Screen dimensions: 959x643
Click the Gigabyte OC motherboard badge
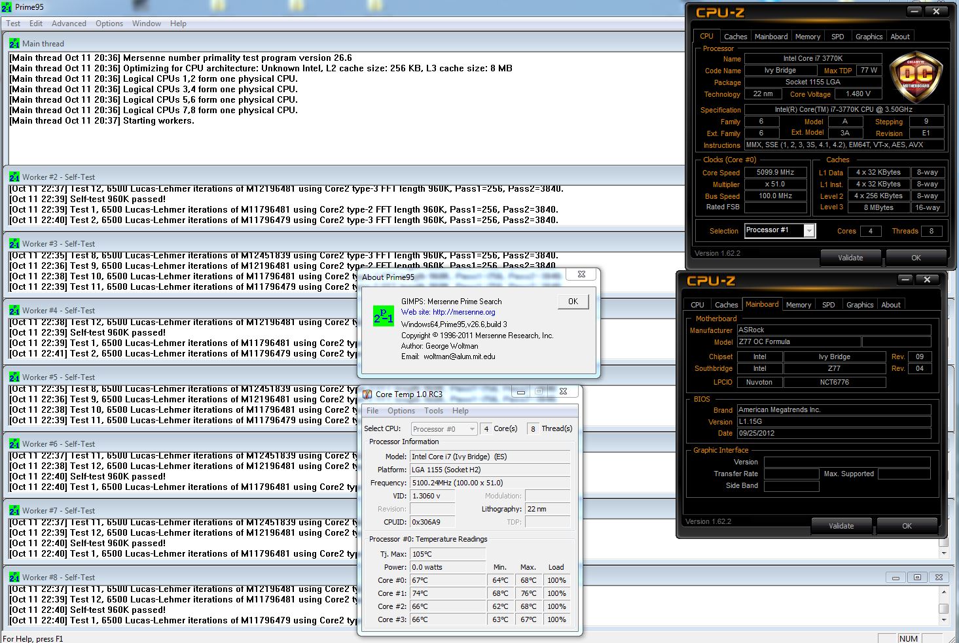[916, 77]
